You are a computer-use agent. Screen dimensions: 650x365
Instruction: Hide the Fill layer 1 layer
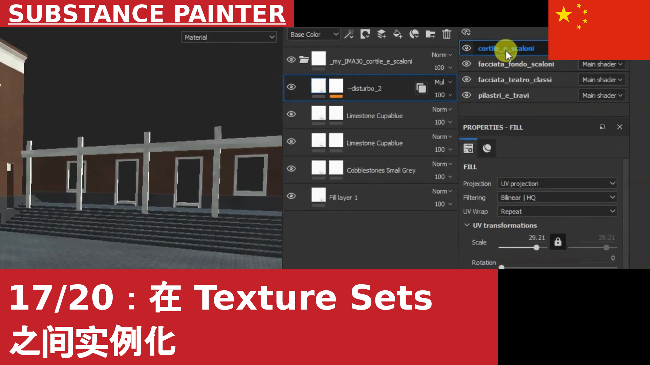click(291, 196)
